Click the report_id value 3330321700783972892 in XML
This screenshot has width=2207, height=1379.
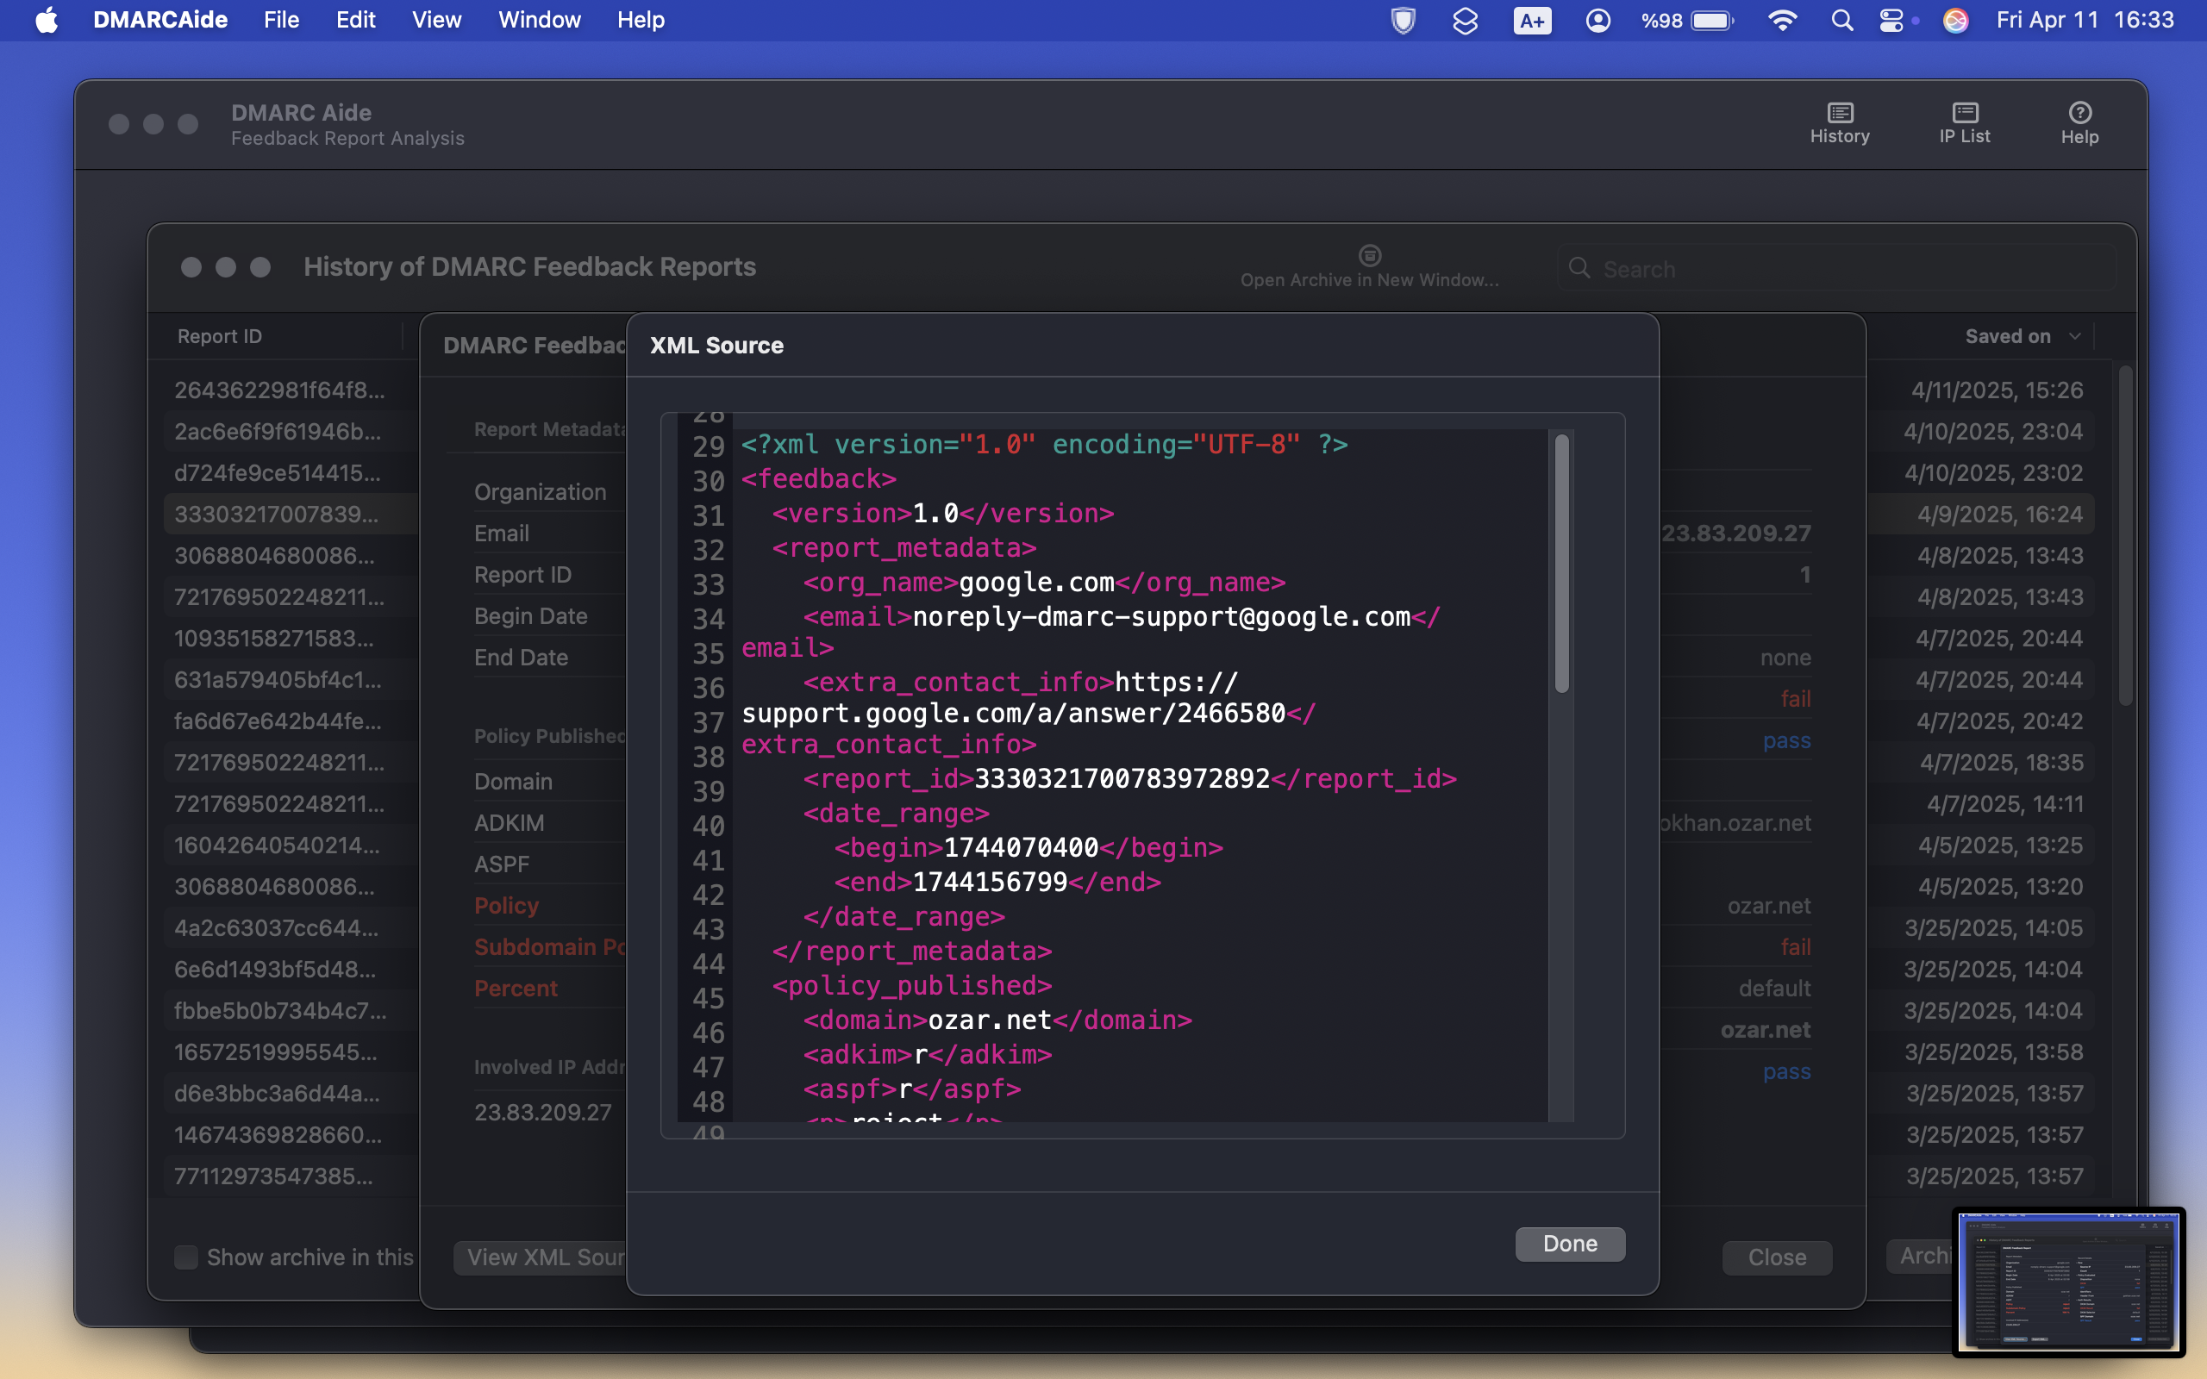[x=1122, y=779]
